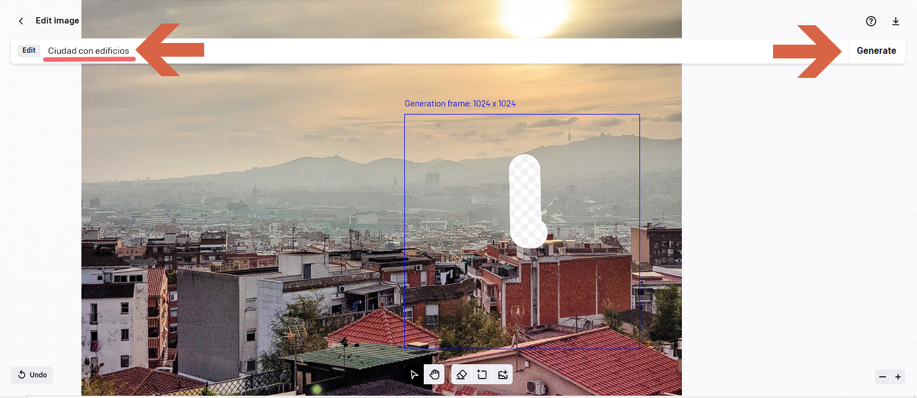This screenshot has width=917, height=398.
Task: Add a new generation frame
Action: [482, 375]
